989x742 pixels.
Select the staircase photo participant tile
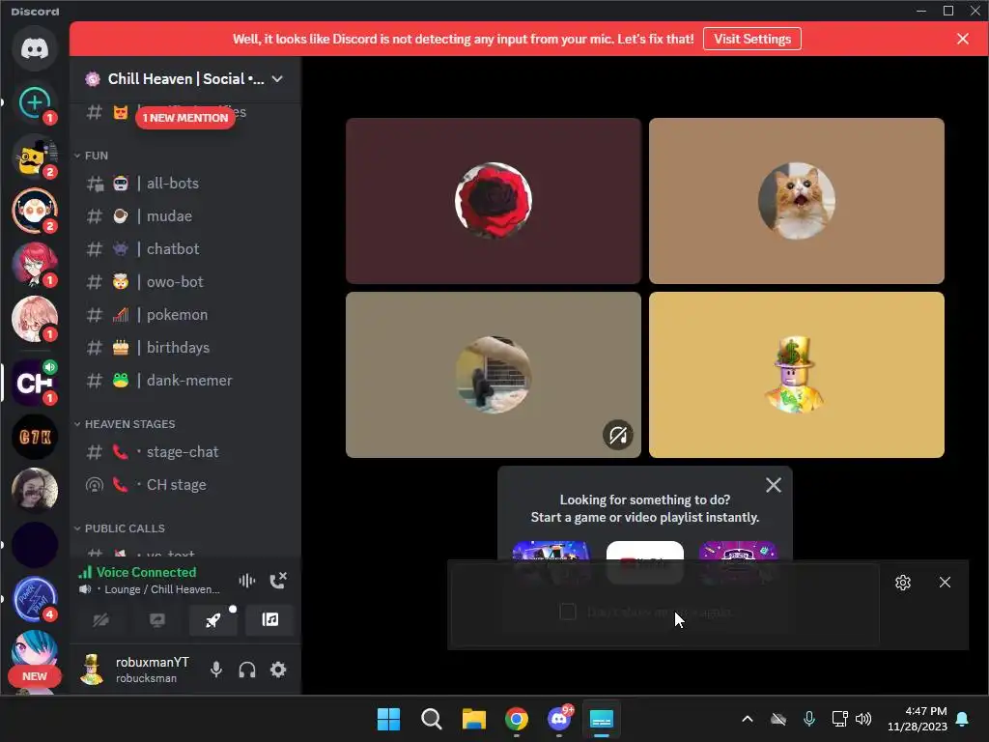pyautogui.click(x=494, y=375)
